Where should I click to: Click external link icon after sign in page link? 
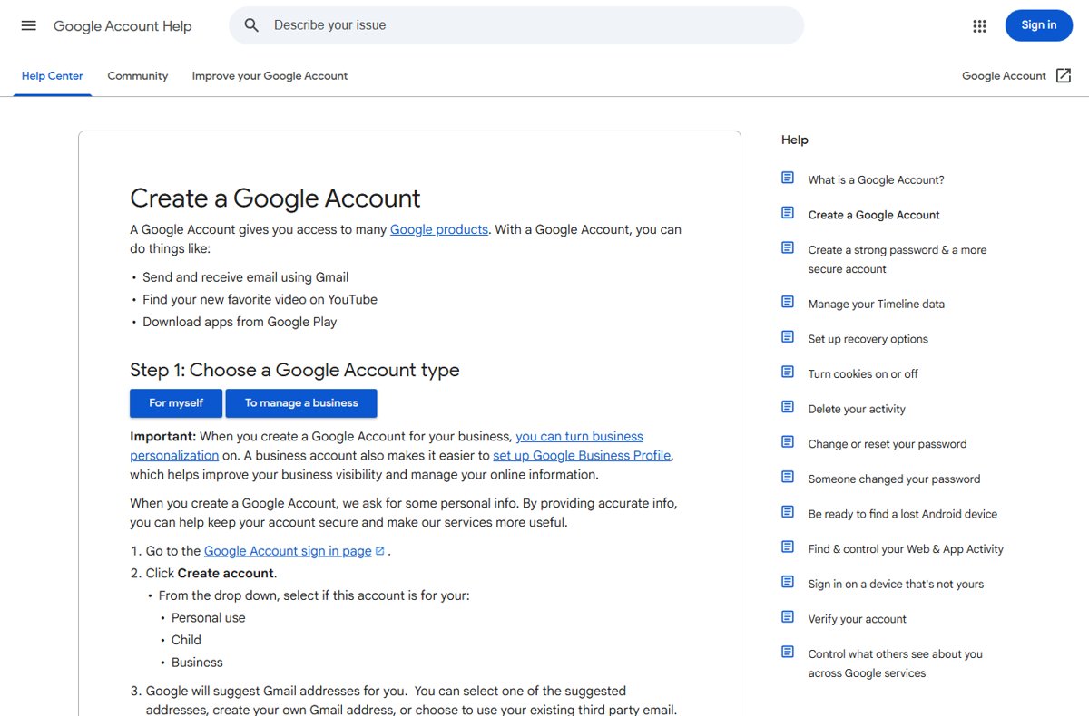[x=380, y=551]
